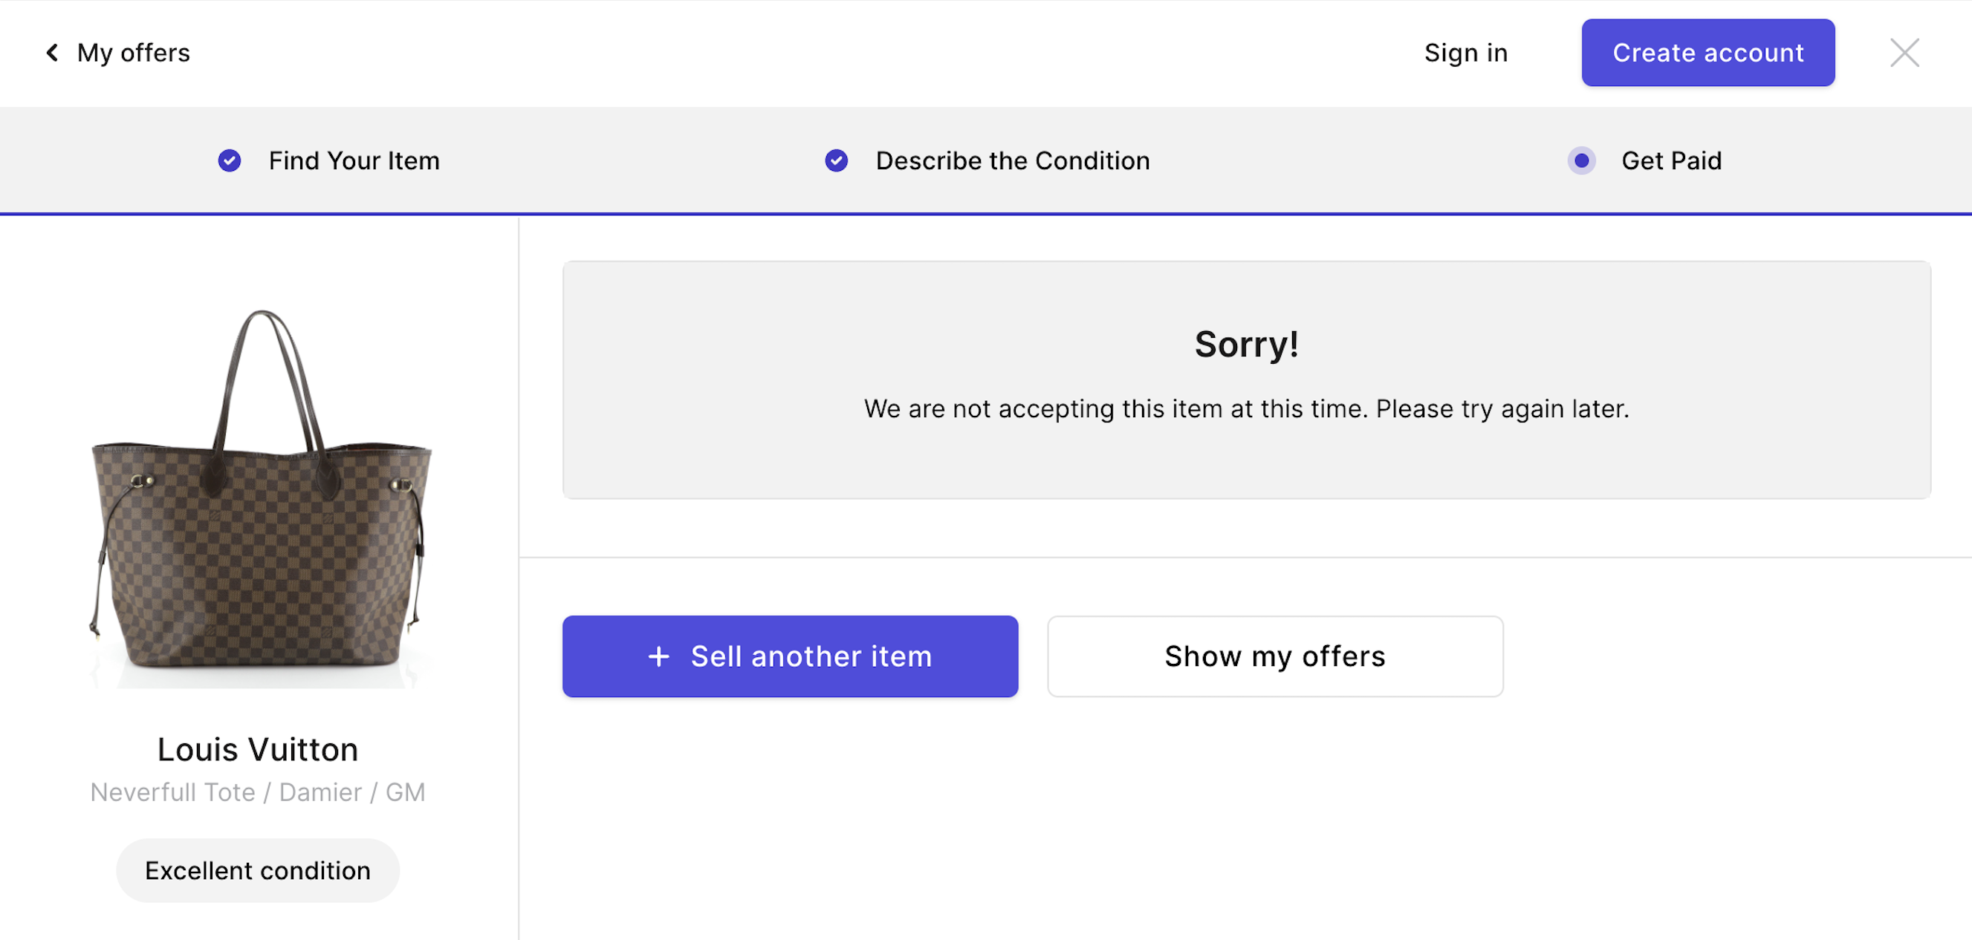Close the dialog with the X icon
The width and height of the screenshot is (1972, 940).
coord(1904,53)
